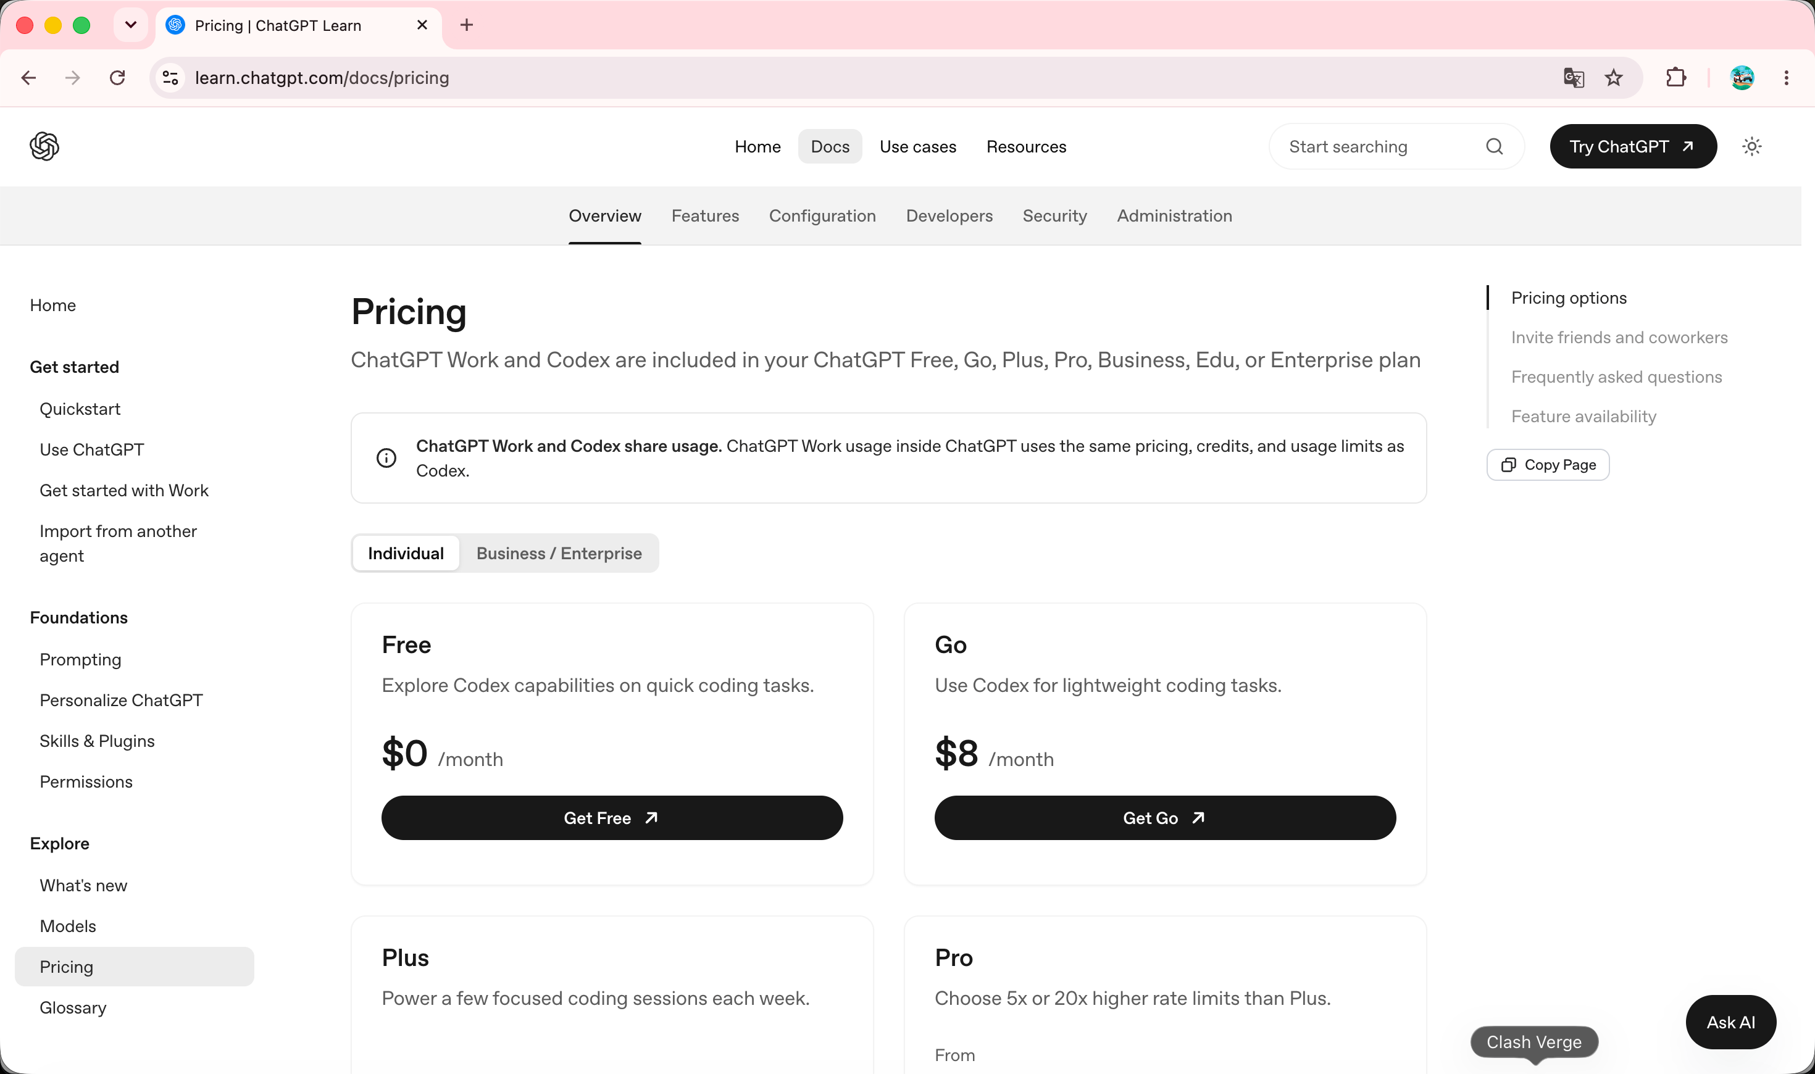Click the Explore sidebar heading
The image size is (1815, 1074).
(x=59, y=844)
